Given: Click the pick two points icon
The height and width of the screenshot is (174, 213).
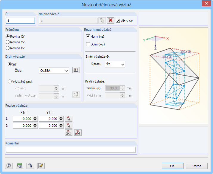Looking at the screenshot, I should (x=69, y=133).
